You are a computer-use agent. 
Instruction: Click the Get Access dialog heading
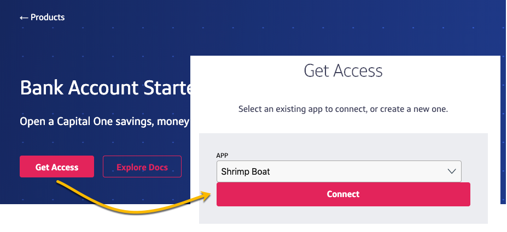pos(343,70)
